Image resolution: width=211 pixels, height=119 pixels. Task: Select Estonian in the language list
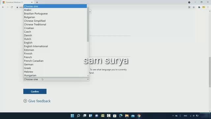[x=55, y=50]
